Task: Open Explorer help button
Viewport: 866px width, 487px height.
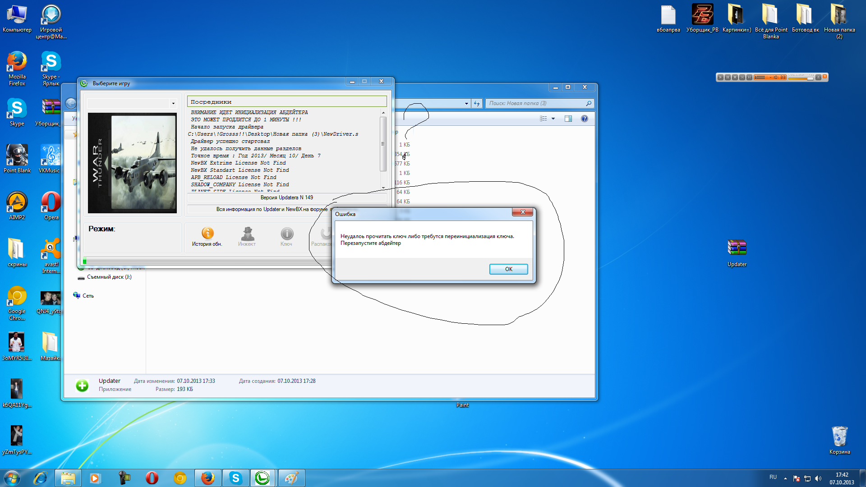Action: pos(585,119)
